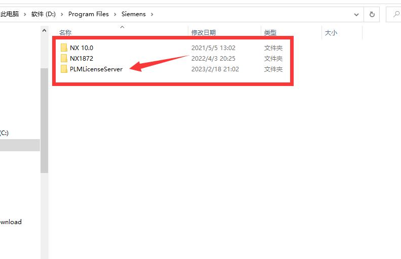The width and height of the screenshot is (401, 259).
Task: Go to Program Files in the breadcrumb
Action: (x=89, y=14)
